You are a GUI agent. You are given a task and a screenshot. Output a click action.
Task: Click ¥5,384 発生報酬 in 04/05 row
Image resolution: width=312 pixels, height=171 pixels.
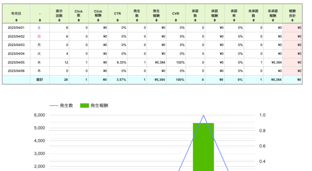point(160,62)
